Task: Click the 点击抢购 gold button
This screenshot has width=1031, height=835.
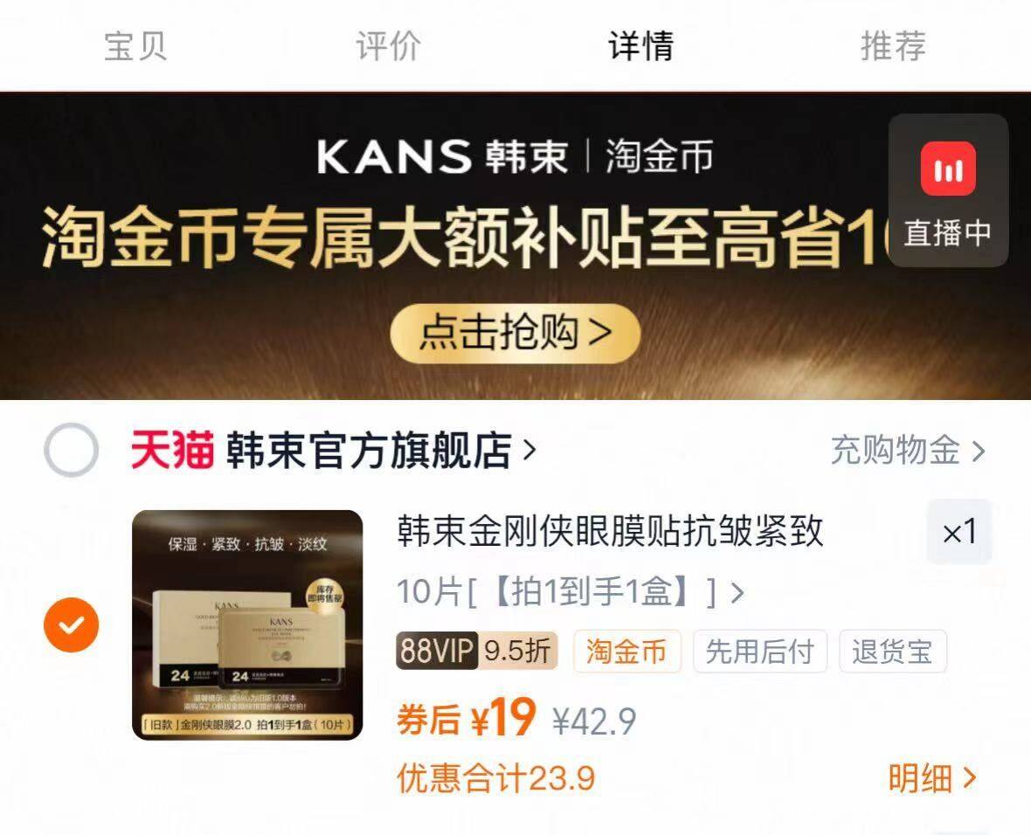Action: pos(515,333)
